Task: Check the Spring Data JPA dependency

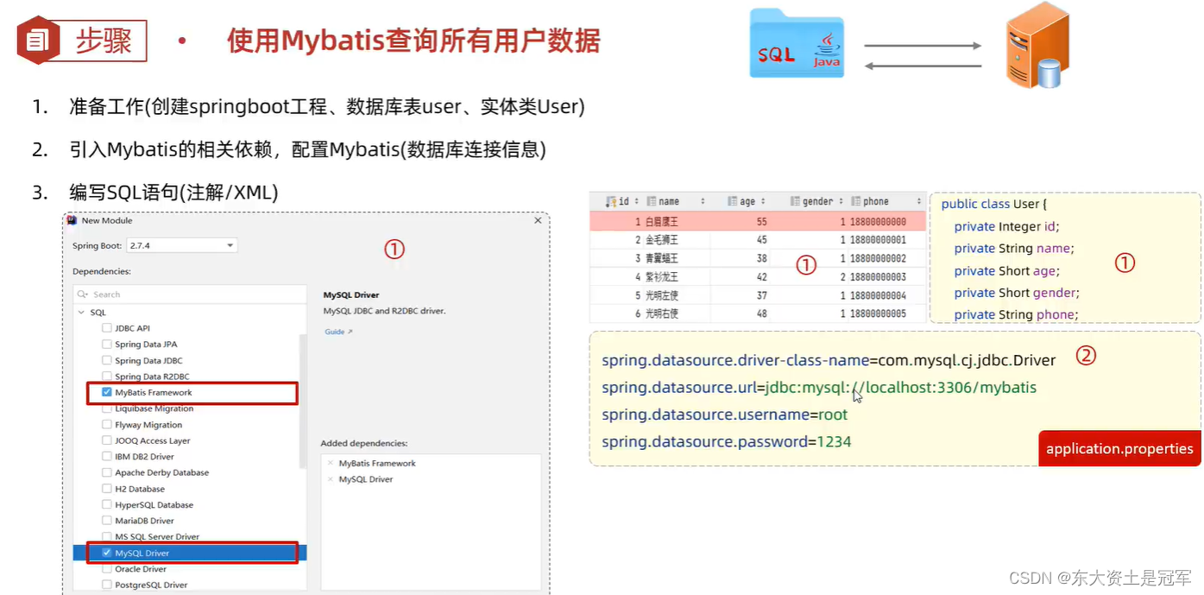Action: (107, 344)
